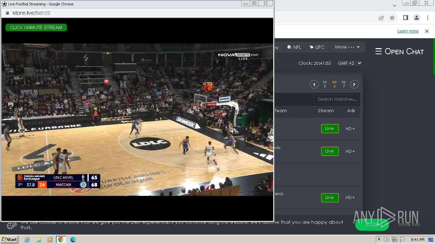Open the Windows Start button
This screenshot has width=435, height=244.
(10, 240)
